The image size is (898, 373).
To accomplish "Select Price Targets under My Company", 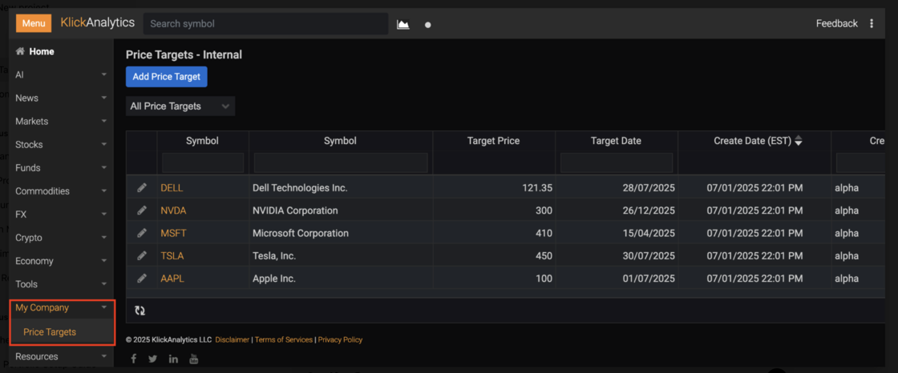I will click(x=49, y=332).
